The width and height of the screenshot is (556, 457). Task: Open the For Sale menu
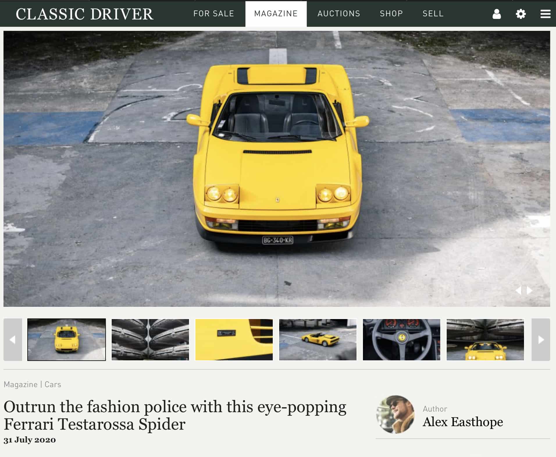click(x=214, y=14)
